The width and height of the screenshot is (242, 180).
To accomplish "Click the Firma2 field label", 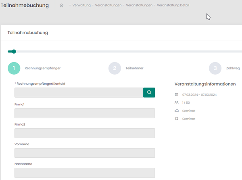I will (20, 124).
